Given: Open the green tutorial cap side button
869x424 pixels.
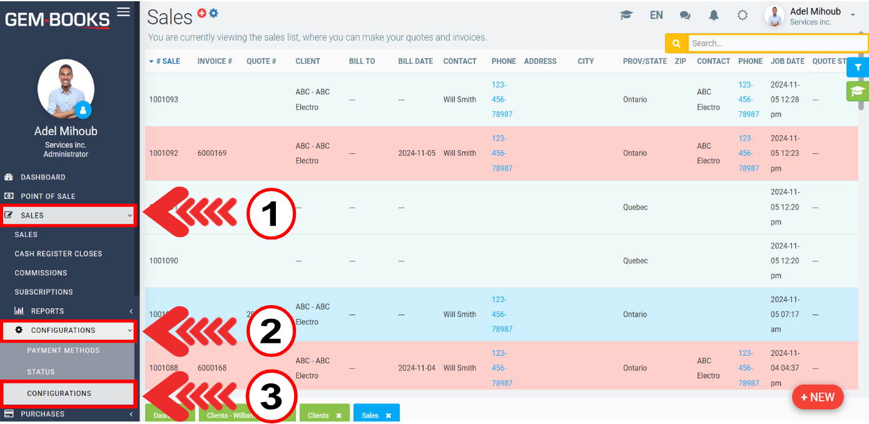Looking at the screenshot, I should [858, 91].
